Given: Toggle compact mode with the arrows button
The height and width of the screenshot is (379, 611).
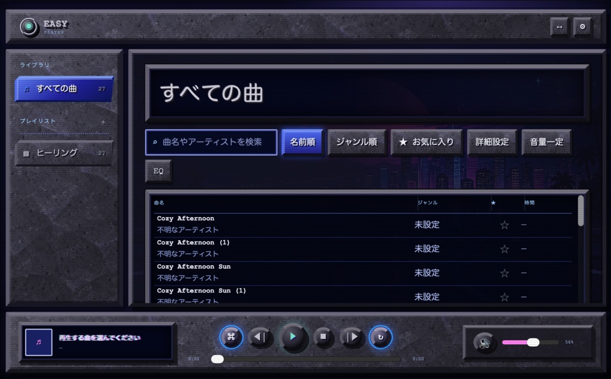Looking at the screenshot, I should (559, 27).
